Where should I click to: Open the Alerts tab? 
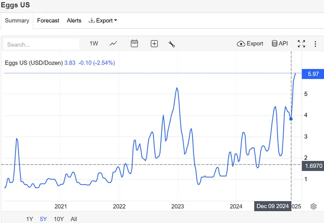[74, 21]
